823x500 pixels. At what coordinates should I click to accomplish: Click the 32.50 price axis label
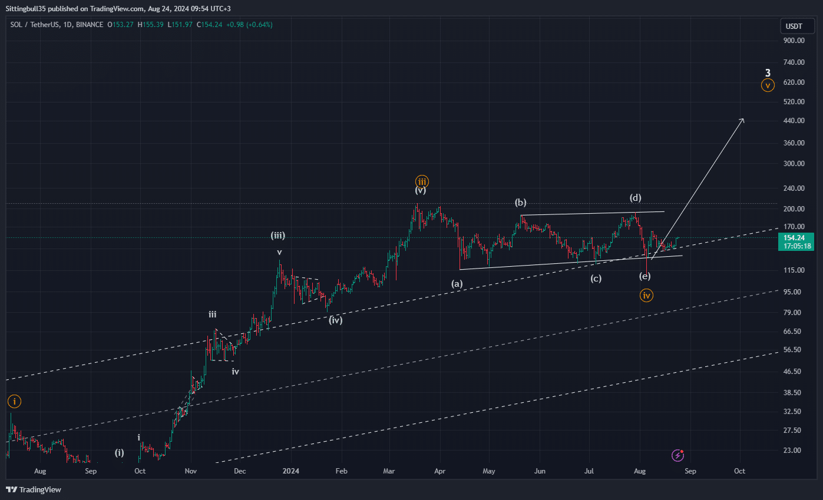793,412
